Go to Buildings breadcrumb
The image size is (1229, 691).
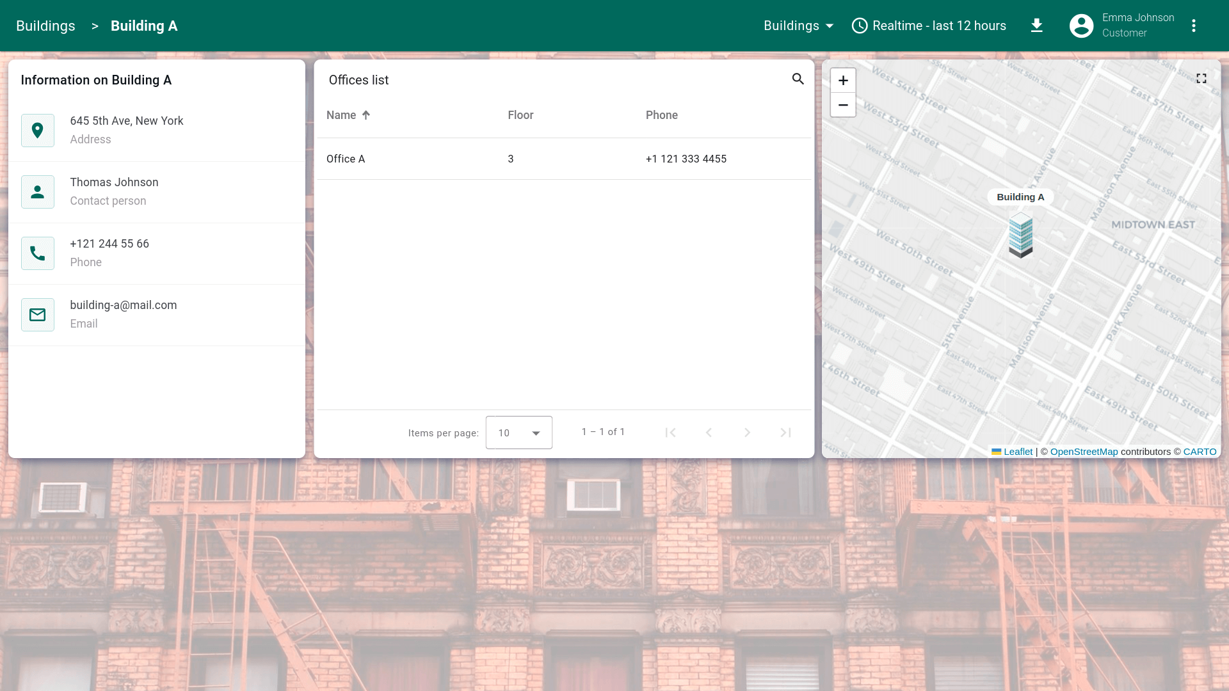coord(45,26)
